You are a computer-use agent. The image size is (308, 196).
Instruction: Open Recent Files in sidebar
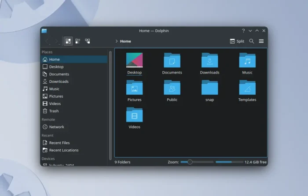pos(59,143)
